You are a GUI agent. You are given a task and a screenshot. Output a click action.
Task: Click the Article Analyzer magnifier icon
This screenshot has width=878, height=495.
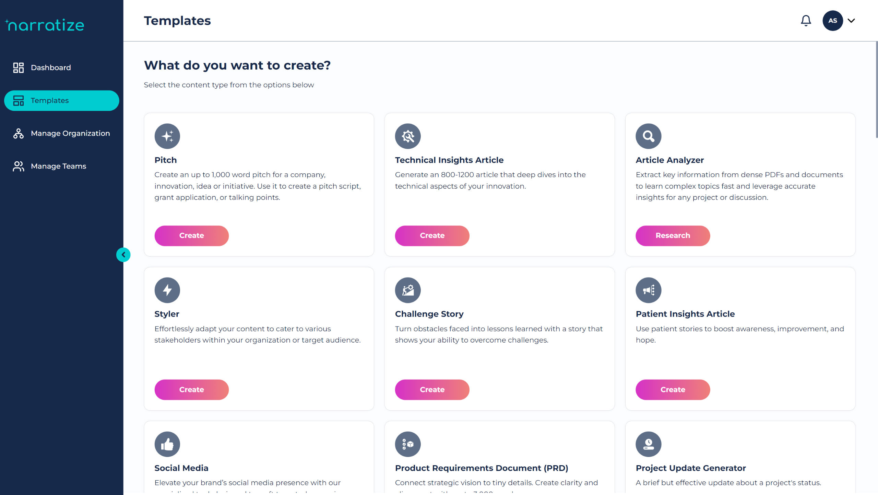coord(648,136)
